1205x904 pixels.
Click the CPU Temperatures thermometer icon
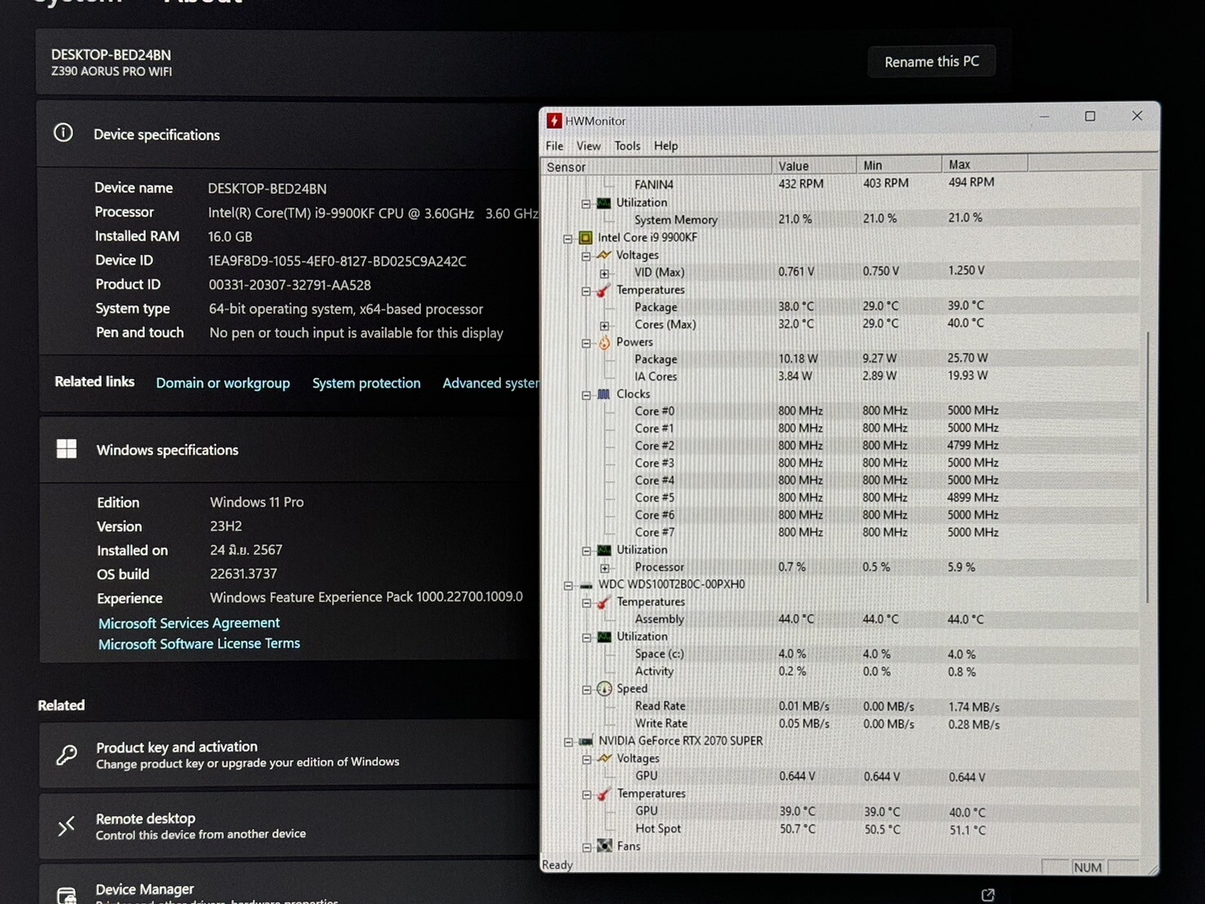[604, 290]
